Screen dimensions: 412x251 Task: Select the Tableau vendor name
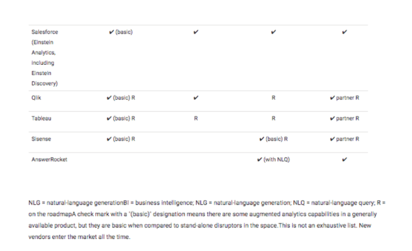[41, 118]
